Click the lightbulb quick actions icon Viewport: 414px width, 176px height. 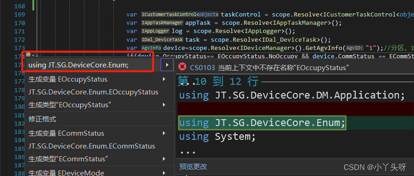28,55
